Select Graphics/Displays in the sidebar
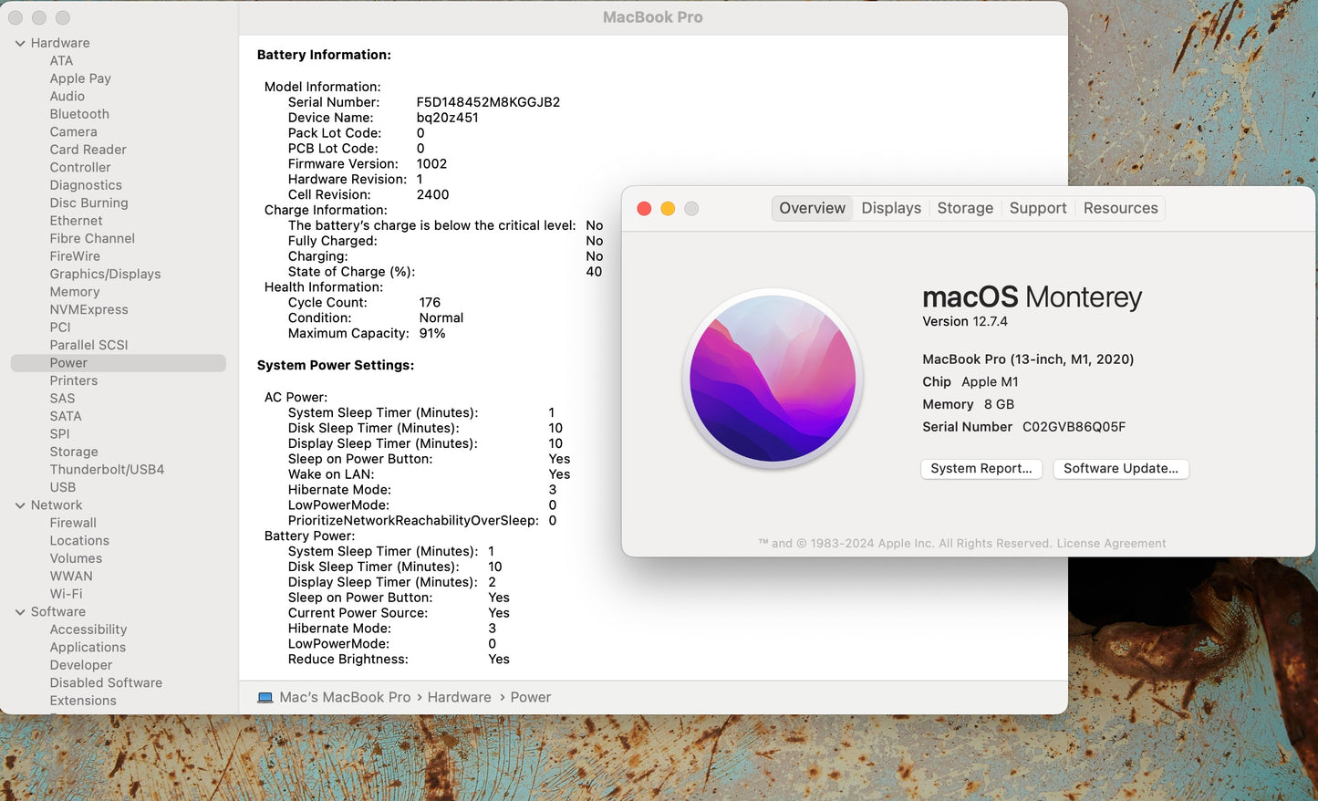1318x801 pixels. coord(105,274)
